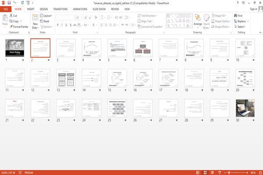This screenshot has width=263, height=175.
Task: Toggle center text alignment
Action: [x=106, y=25]
